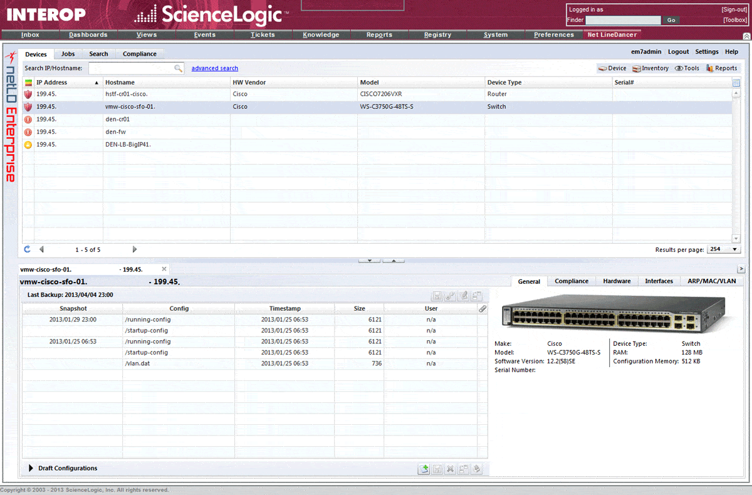752x495 pixels.
Task: Click the arrow button at right of device tabs
Action: [741, 269]
